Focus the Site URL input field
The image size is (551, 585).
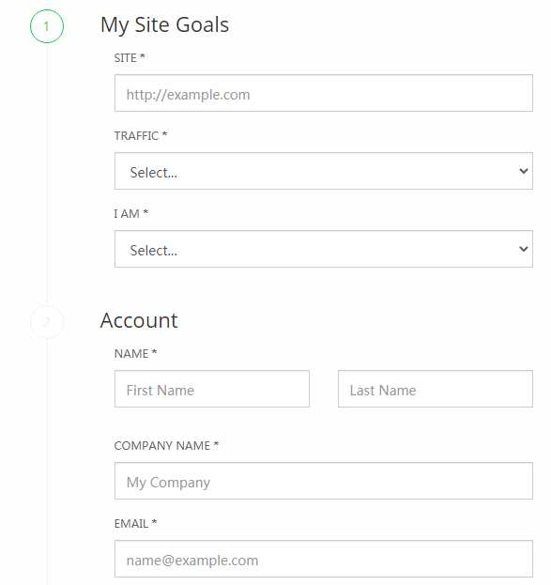click(324, 93)
